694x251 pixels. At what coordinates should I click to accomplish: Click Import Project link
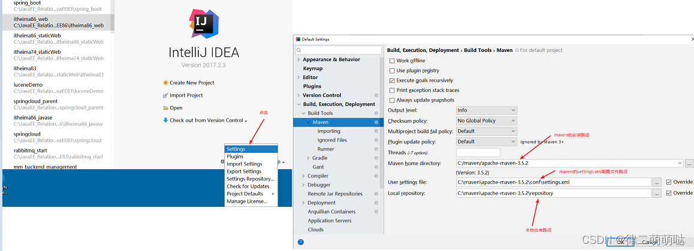(x=186, y=95)
